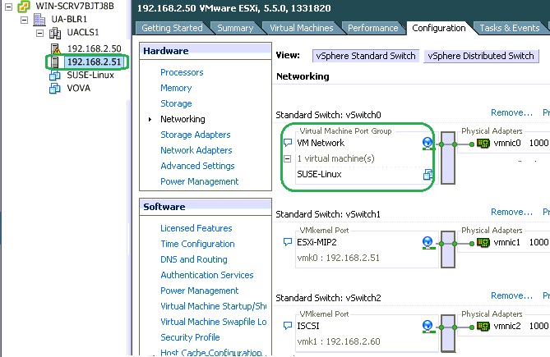Click the vSwitch0 switch graphic
The height and width of the screenshot is (357, 550).
click(448, 158)
